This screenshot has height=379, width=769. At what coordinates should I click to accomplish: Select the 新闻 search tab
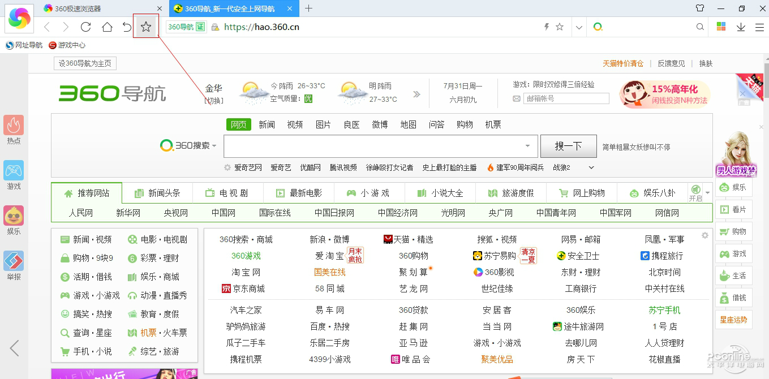[267, 124]
